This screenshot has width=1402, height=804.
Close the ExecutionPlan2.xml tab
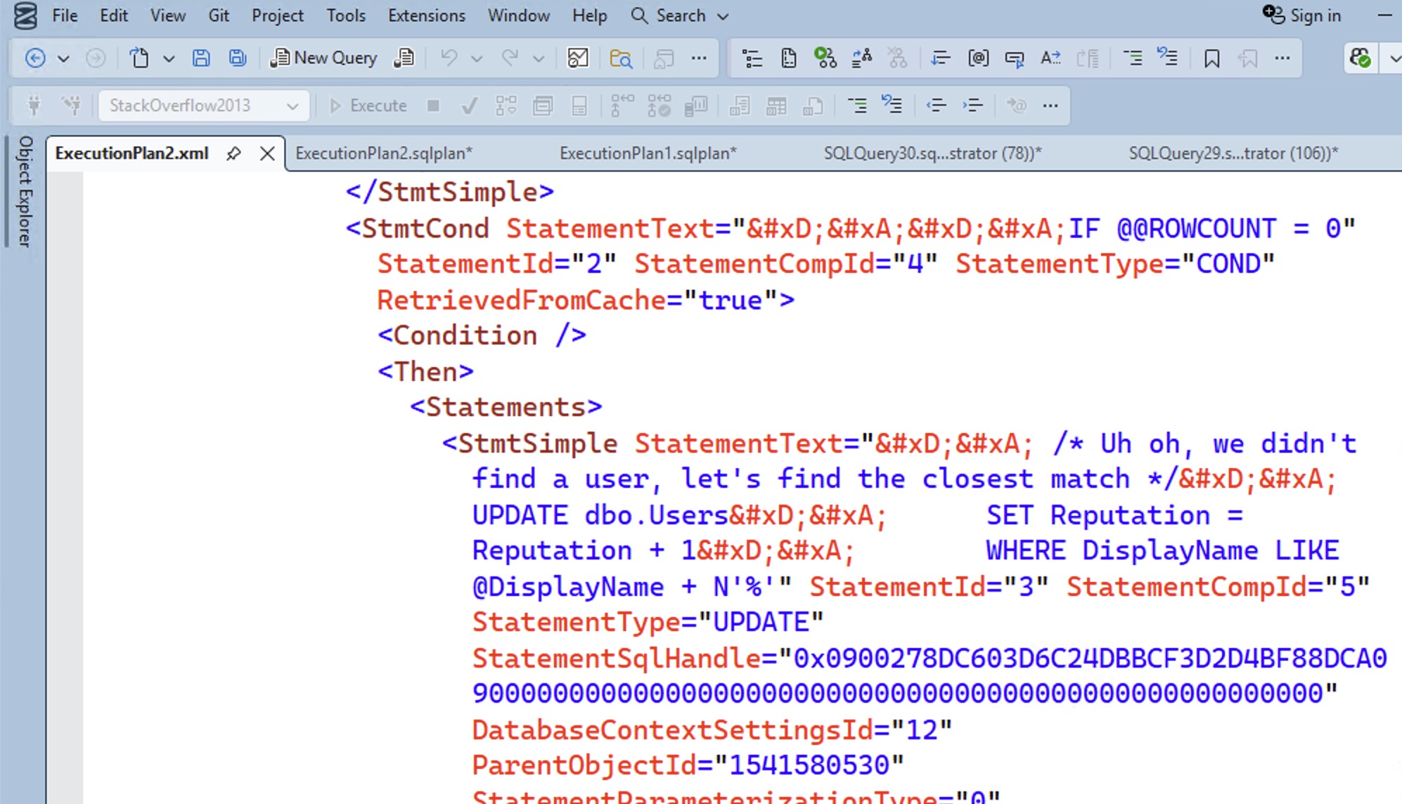tap(267, 153)
